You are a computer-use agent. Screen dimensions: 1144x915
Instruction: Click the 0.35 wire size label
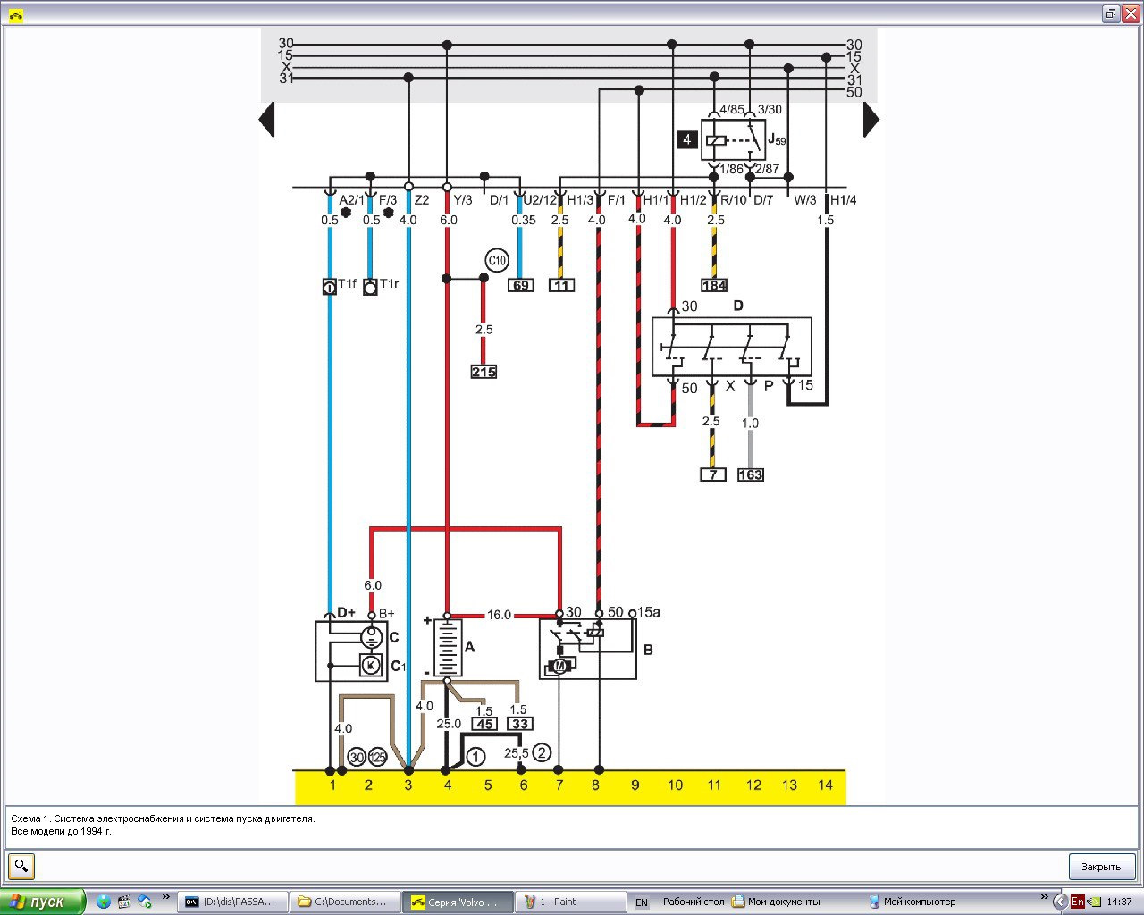(x=524, y=220)
